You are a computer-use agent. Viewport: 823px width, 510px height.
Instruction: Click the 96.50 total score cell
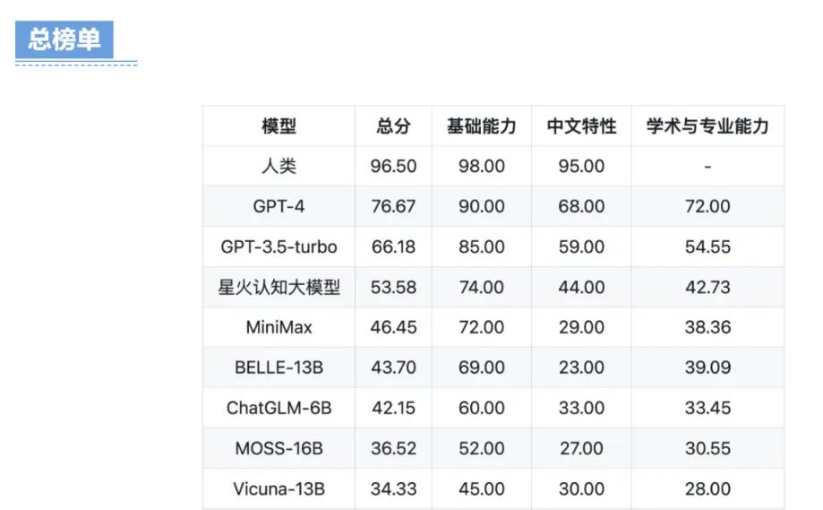(393, 166)
